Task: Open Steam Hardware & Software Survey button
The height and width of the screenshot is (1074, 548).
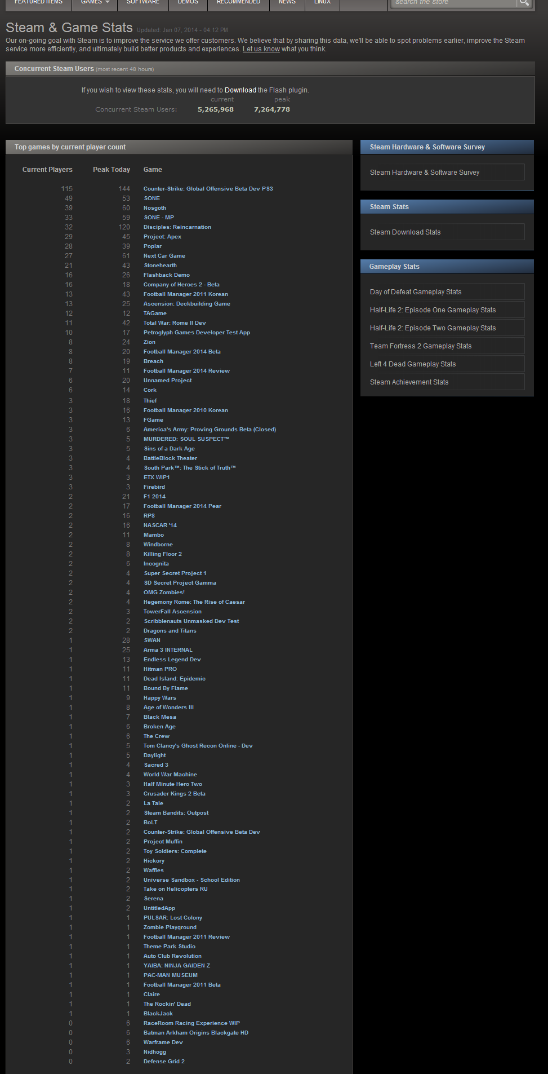Action: tap(447, 173)
